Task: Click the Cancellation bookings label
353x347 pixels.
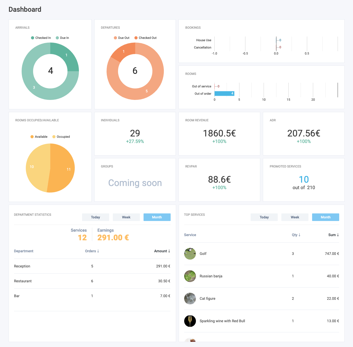Action: click(202, 47)
